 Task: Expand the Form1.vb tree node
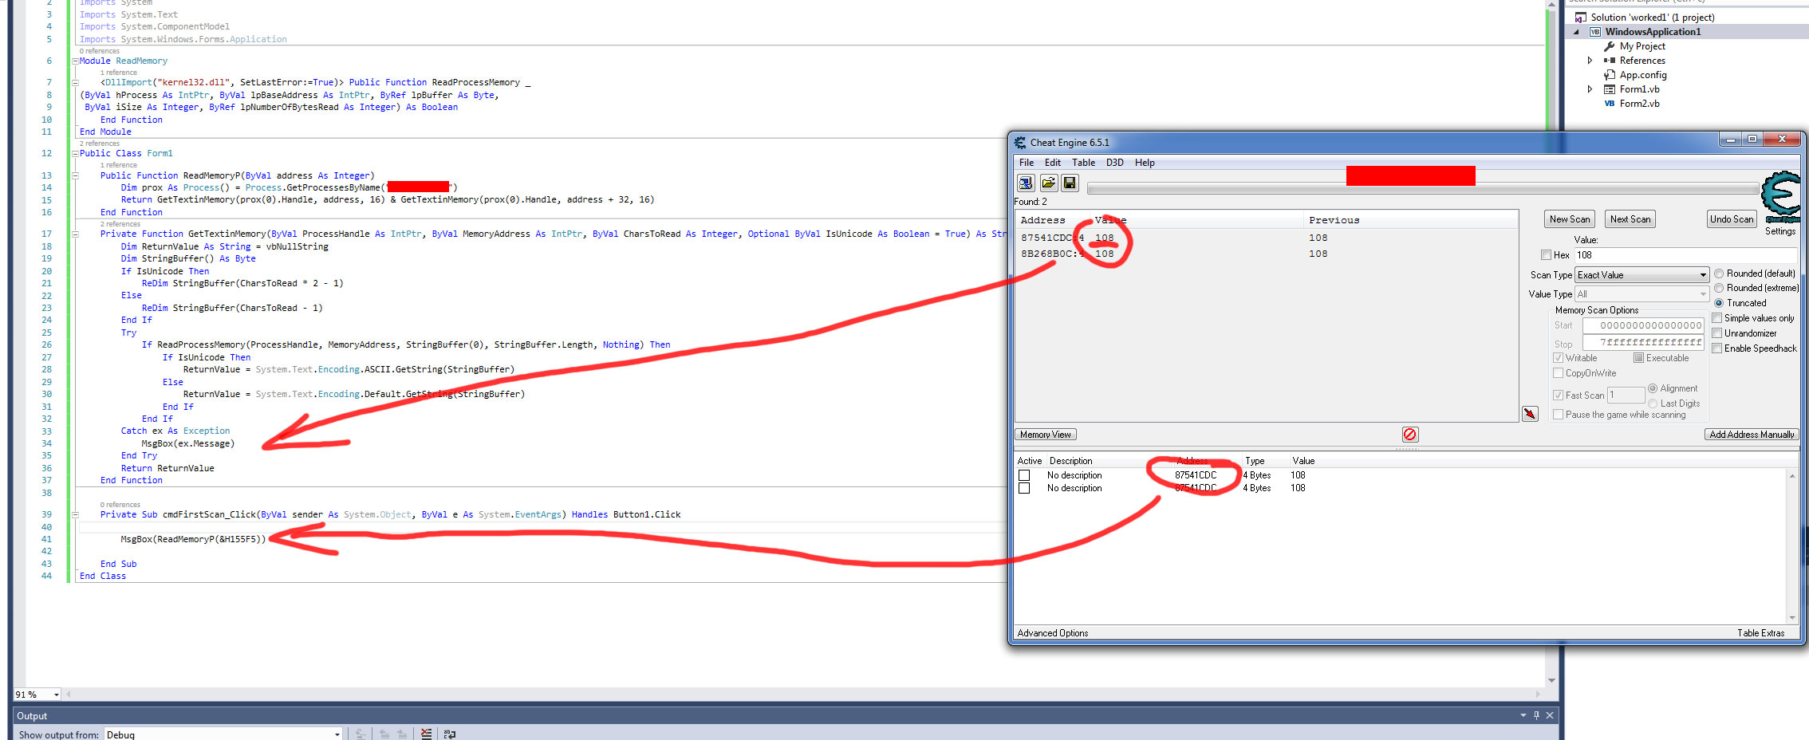pyautogui.click(x=1590, y=89)
